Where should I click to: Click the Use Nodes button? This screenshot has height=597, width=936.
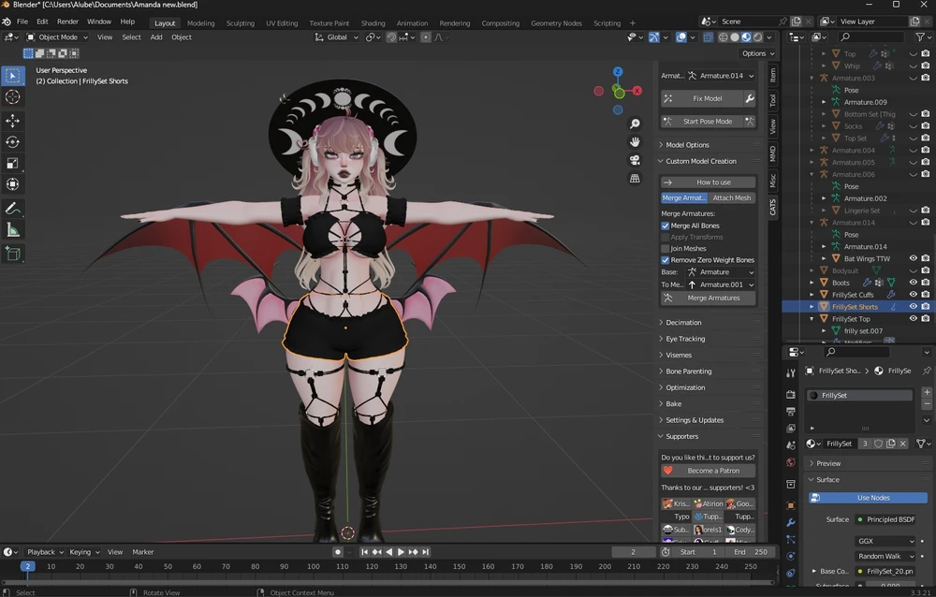click(x=868, y=498)
